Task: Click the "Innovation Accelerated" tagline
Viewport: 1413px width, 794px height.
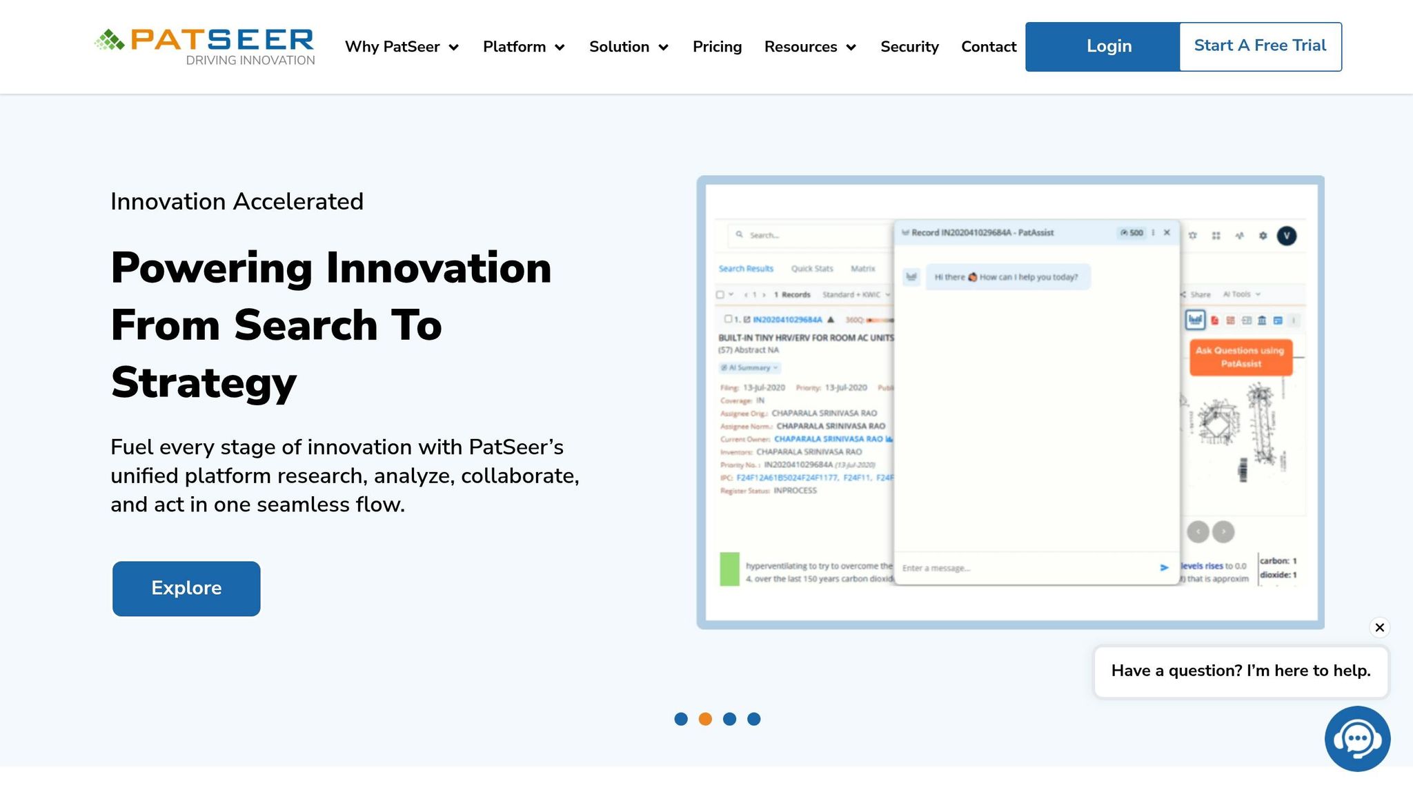Action: click(x=237, y=201)
